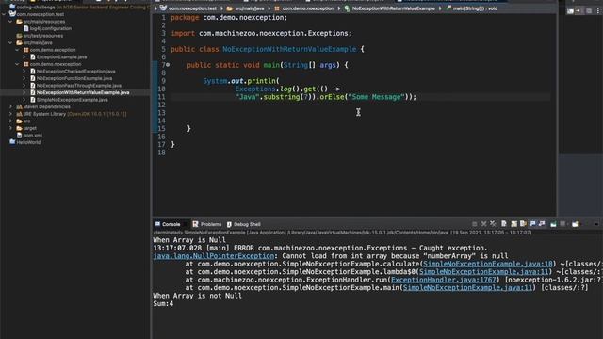This screenshot has height=339, width=603.
Task: Click com.noexception.test breadcrumb segment
Action: (x=192, y=8)
